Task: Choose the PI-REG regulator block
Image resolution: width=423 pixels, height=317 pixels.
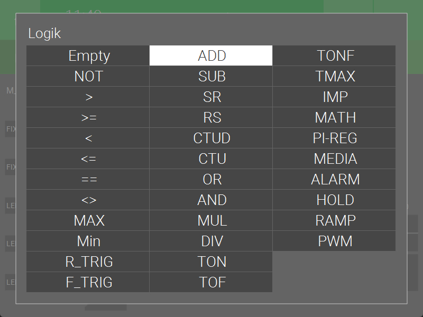Action: click(x=334, y=138)
